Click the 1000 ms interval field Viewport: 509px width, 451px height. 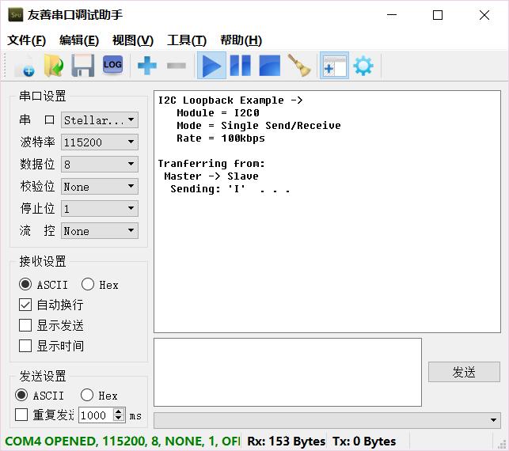[96, 415]
